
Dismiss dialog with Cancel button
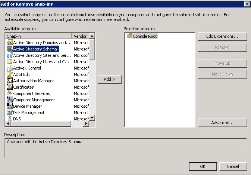click(233, 166)
